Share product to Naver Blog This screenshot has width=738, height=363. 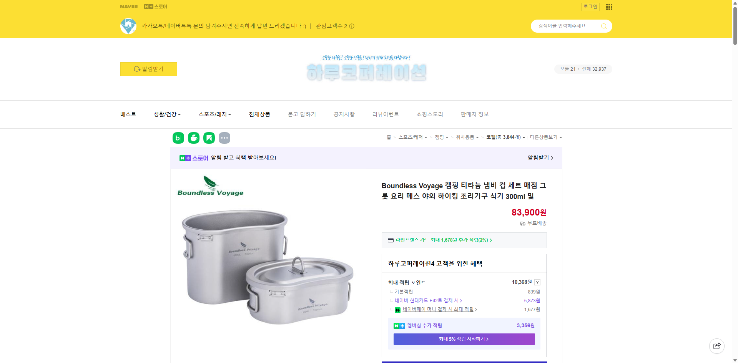178,138
